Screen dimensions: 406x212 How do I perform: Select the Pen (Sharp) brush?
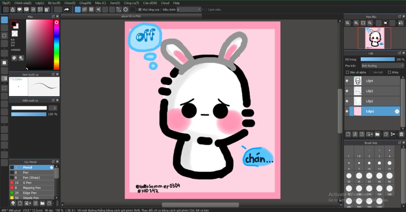point(32,178)
